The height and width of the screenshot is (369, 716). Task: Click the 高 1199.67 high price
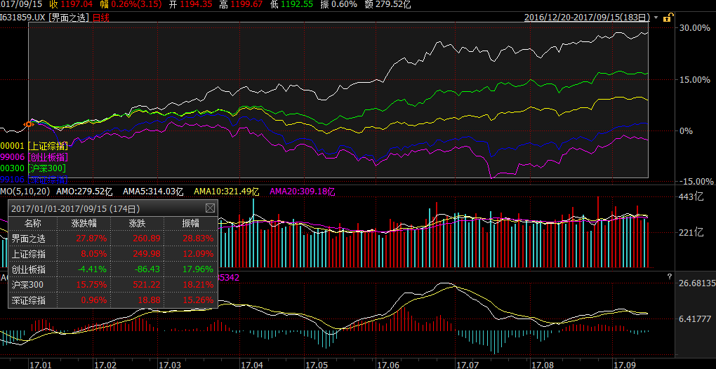tap(241, 5)
